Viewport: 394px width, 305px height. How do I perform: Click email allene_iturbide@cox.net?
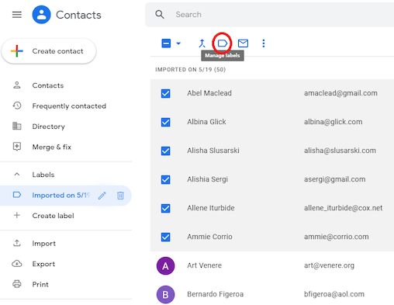[x=344, y=208]
